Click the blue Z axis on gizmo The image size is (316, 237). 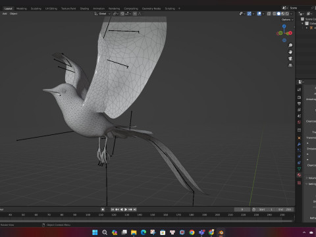[284, 26]
